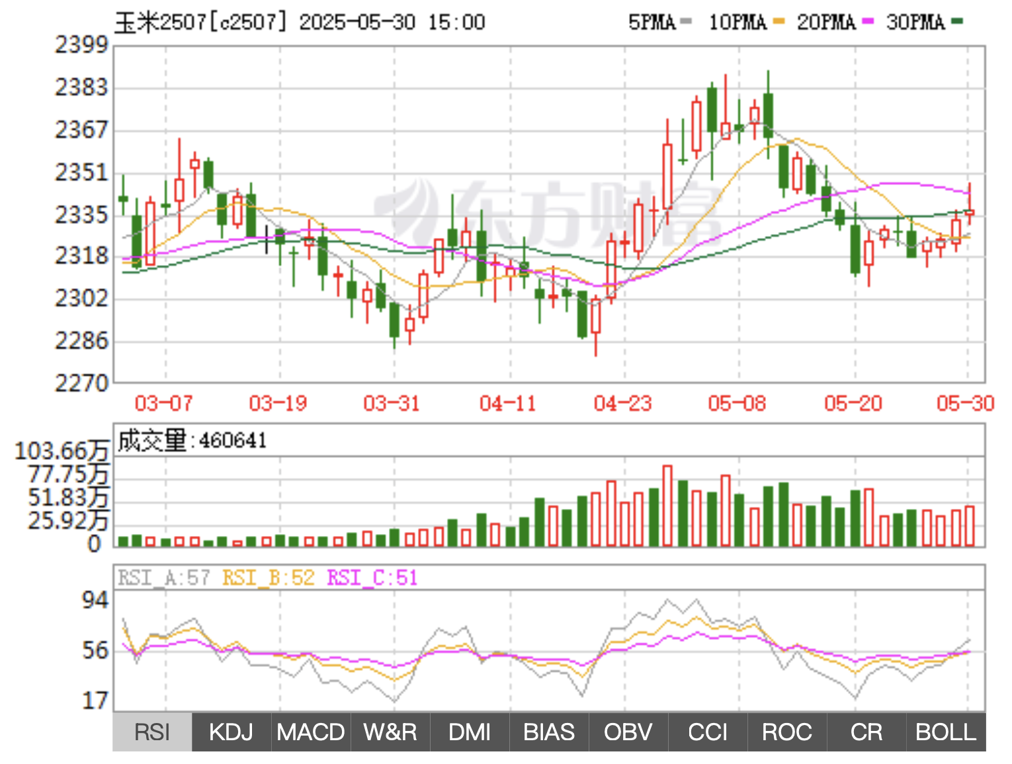Switch to the ROC tab
1012x764 pixels.
pos(787,732)
